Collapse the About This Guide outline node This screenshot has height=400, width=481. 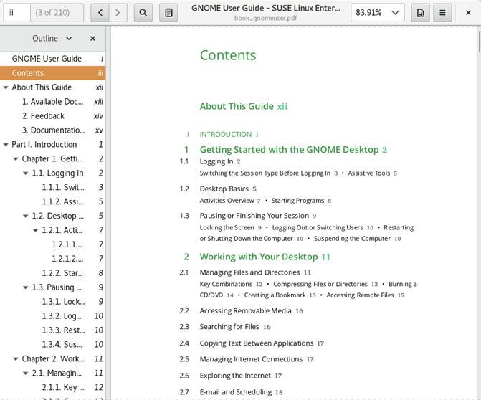(6, 87)
